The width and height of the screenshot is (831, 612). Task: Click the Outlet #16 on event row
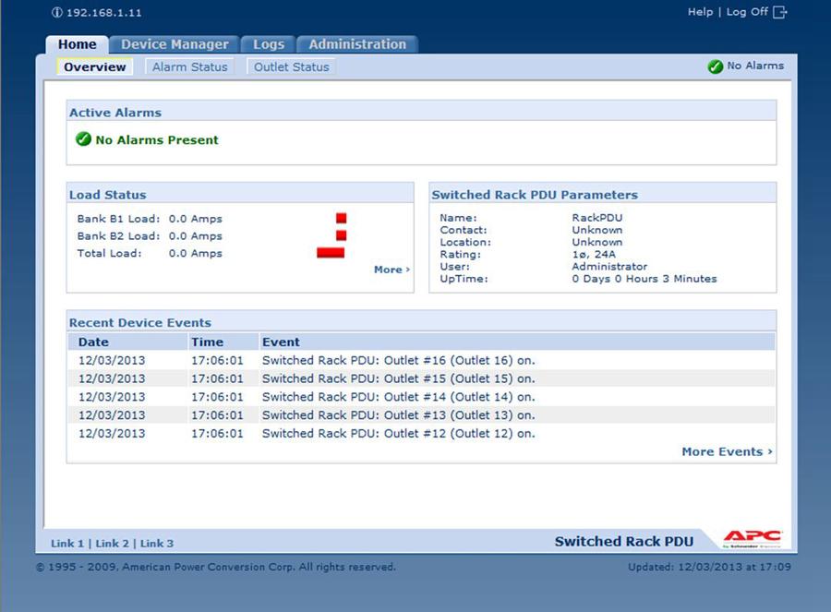coord(398,360)
